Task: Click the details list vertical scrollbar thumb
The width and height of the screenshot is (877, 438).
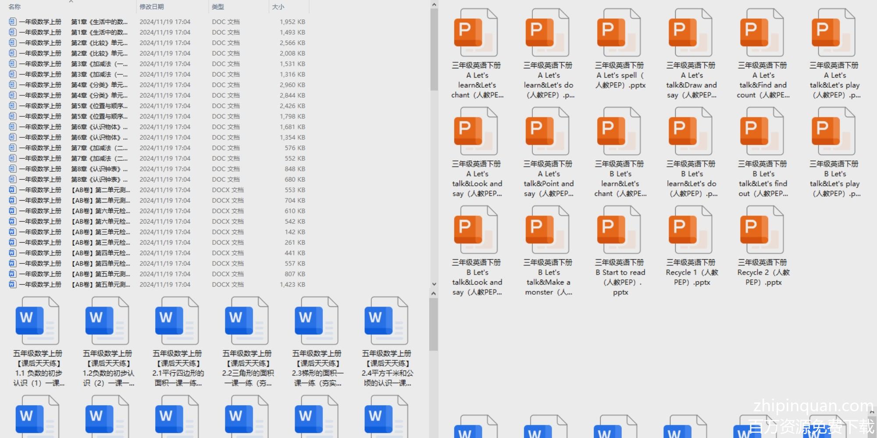Action: (x=434, y=49)
